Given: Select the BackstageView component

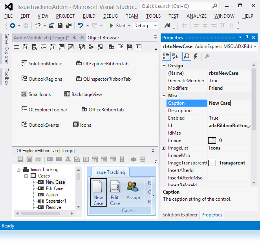Looking at the screenshot, I should 83,94.
